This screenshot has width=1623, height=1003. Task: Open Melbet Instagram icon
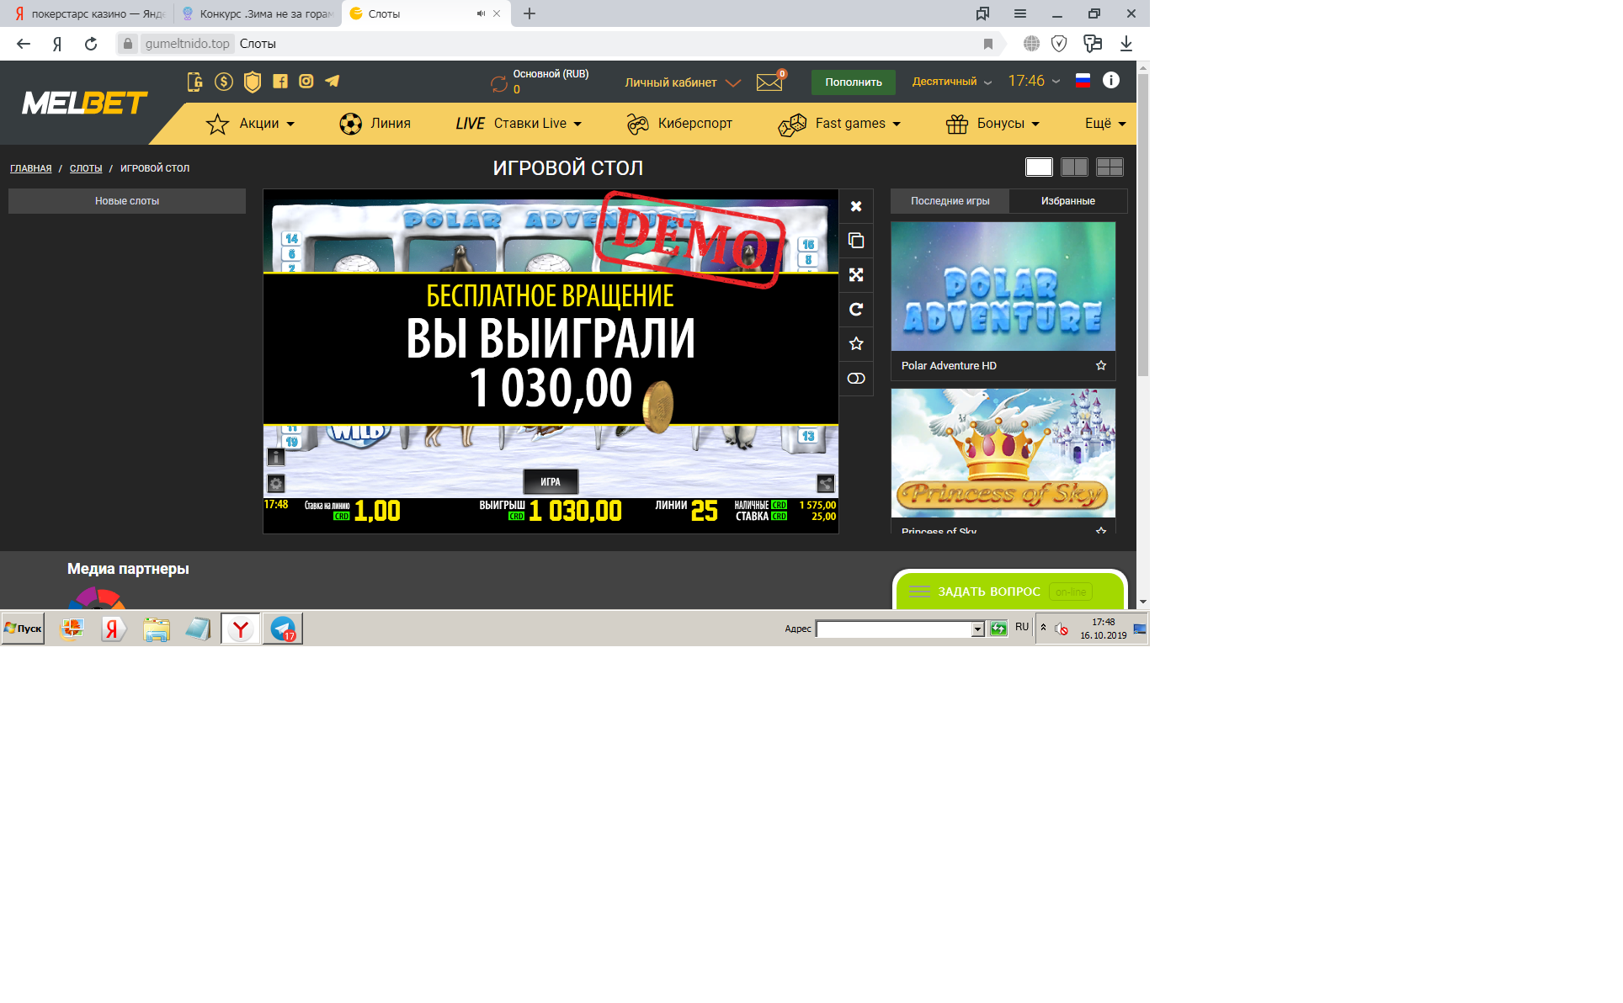click(306, 82)
